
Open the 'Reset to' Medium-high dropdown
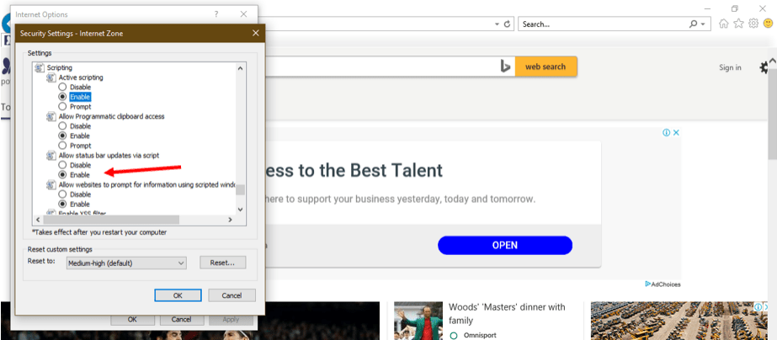(x=126, y=263)
